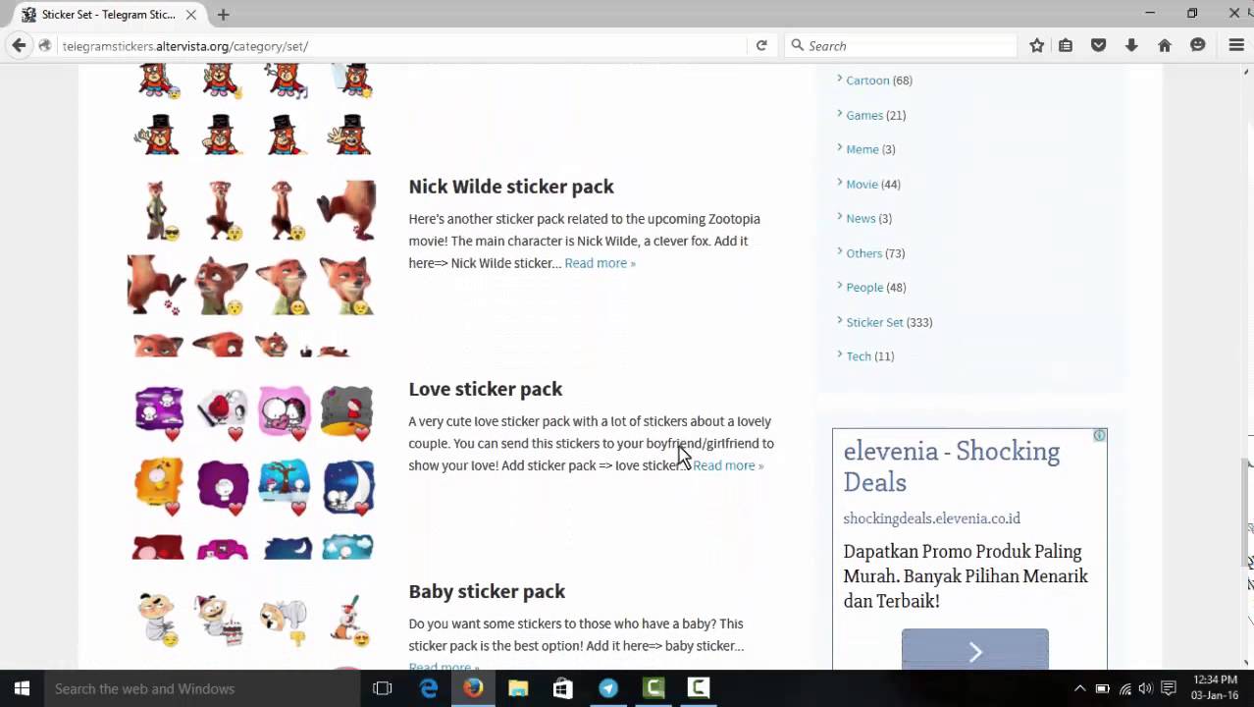Open the Meme category link

pos(862,149)
